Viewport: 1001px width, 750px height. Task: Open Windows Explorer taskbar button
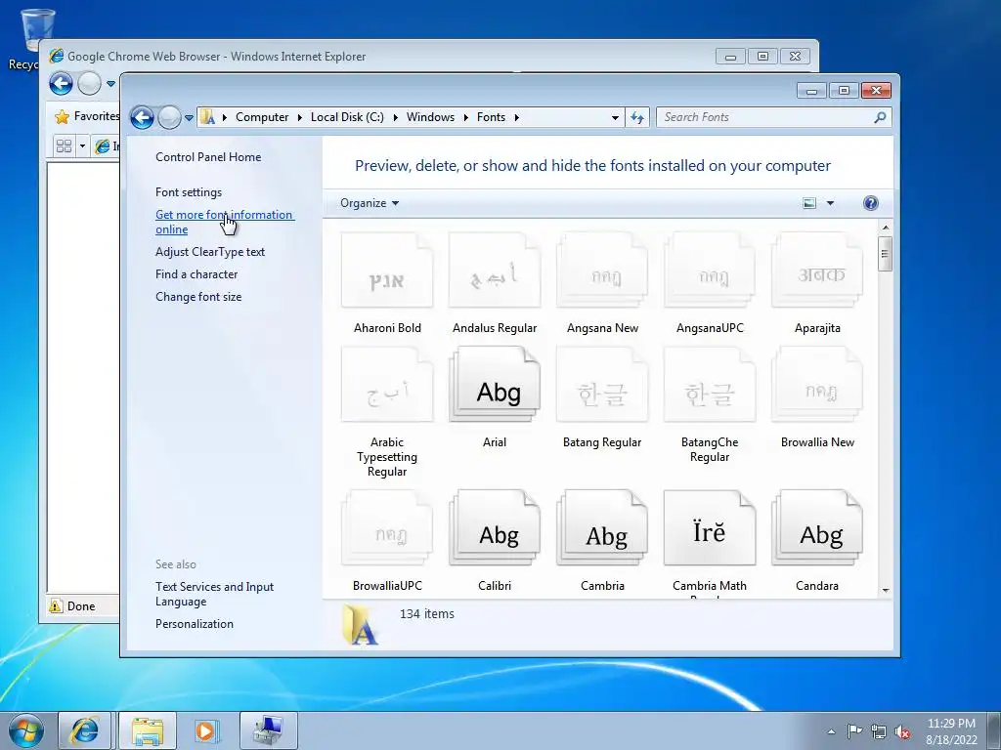click(x=147, y=730)
